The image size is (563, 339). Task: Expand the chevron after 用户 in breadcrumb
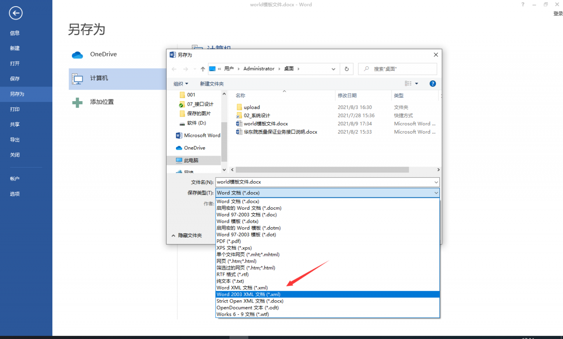[x=239, y=69]
